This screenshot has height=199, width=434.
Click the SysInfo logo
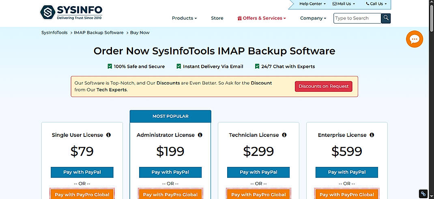(x=71, y=12)
